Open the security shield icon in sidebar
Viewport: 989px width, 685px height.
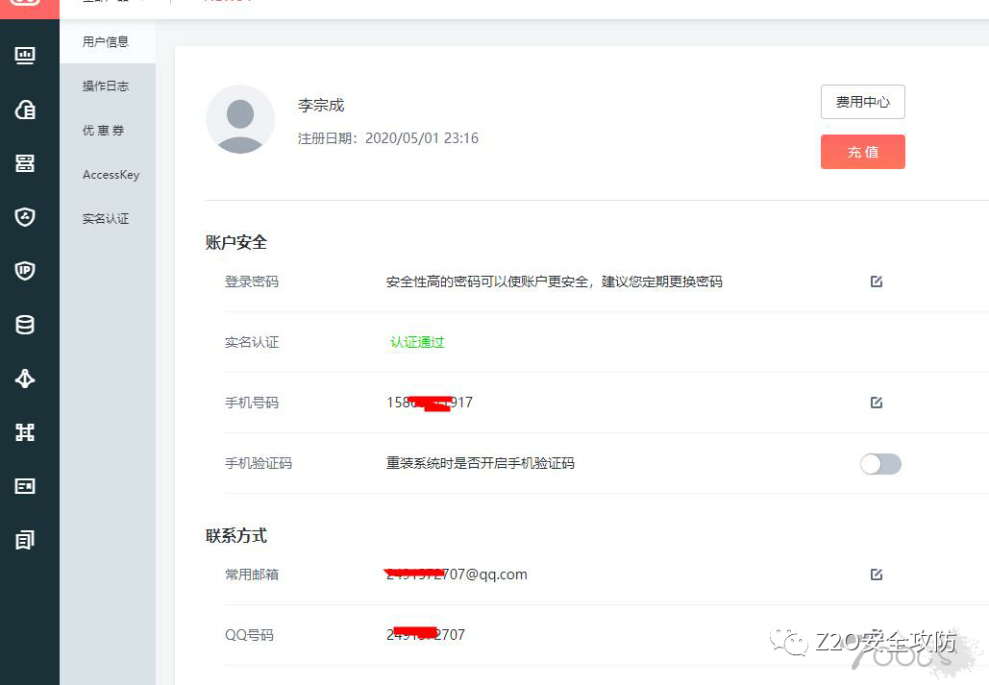click(25, 217)
